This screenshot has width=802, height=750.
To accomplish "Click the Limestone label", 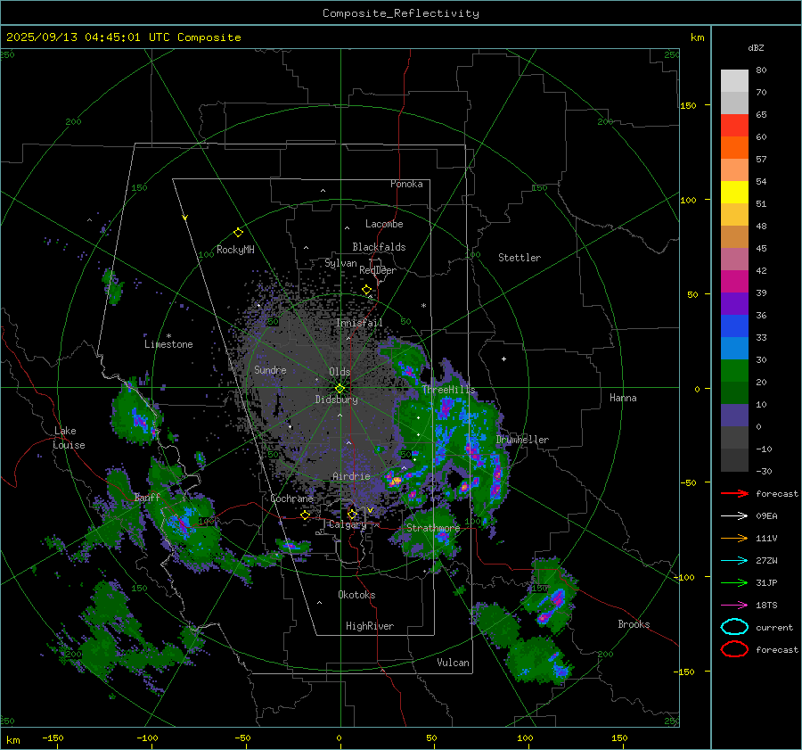I will click(168, 344).
